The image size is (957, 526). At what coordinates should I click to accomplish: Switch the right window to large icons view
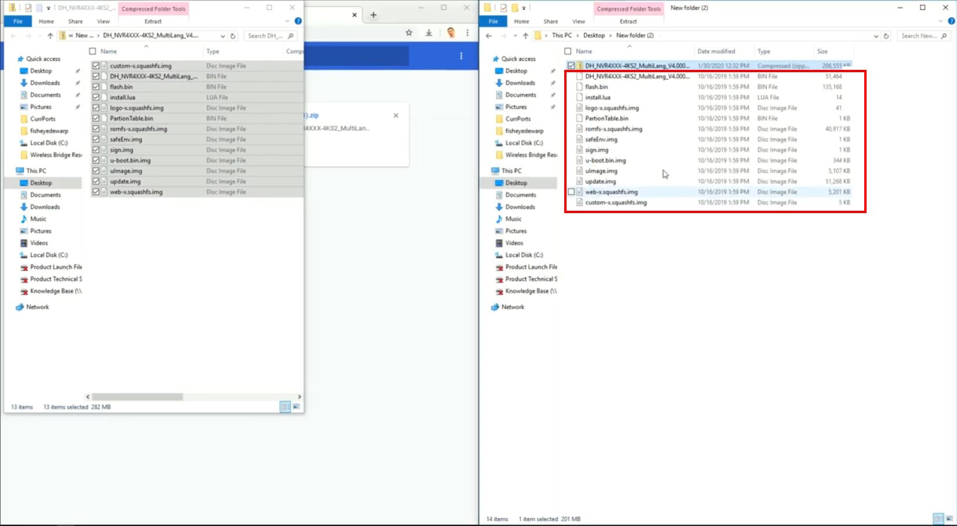click(x=950, y=519)
